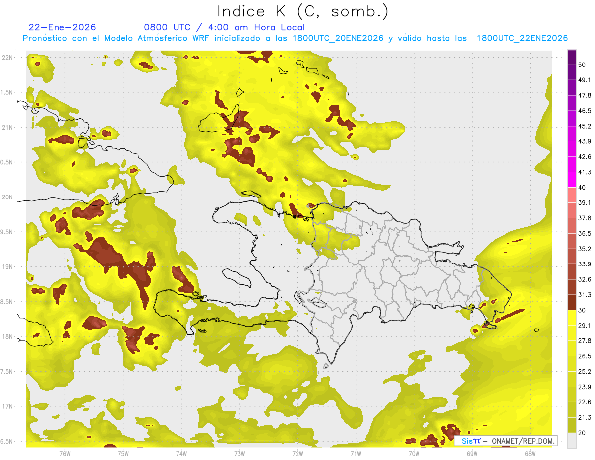Click the "73W" longitude label
The width and height of the screenshot is (595, 460).
(239, 454)
